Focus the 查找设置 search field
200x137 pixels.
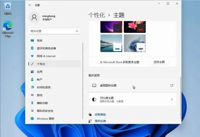(54, 31)
